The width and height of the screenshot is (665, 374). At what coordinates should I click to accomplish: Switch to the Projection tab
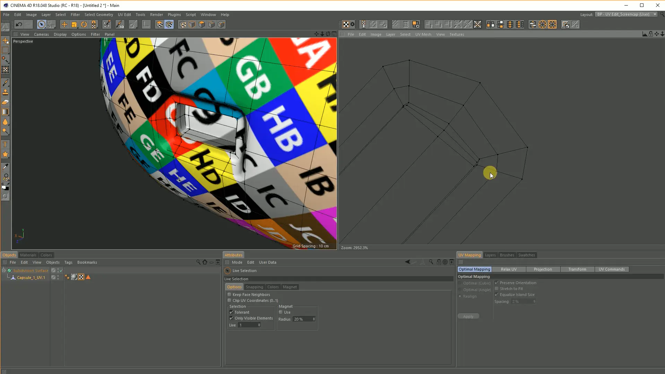coord(543,269)
